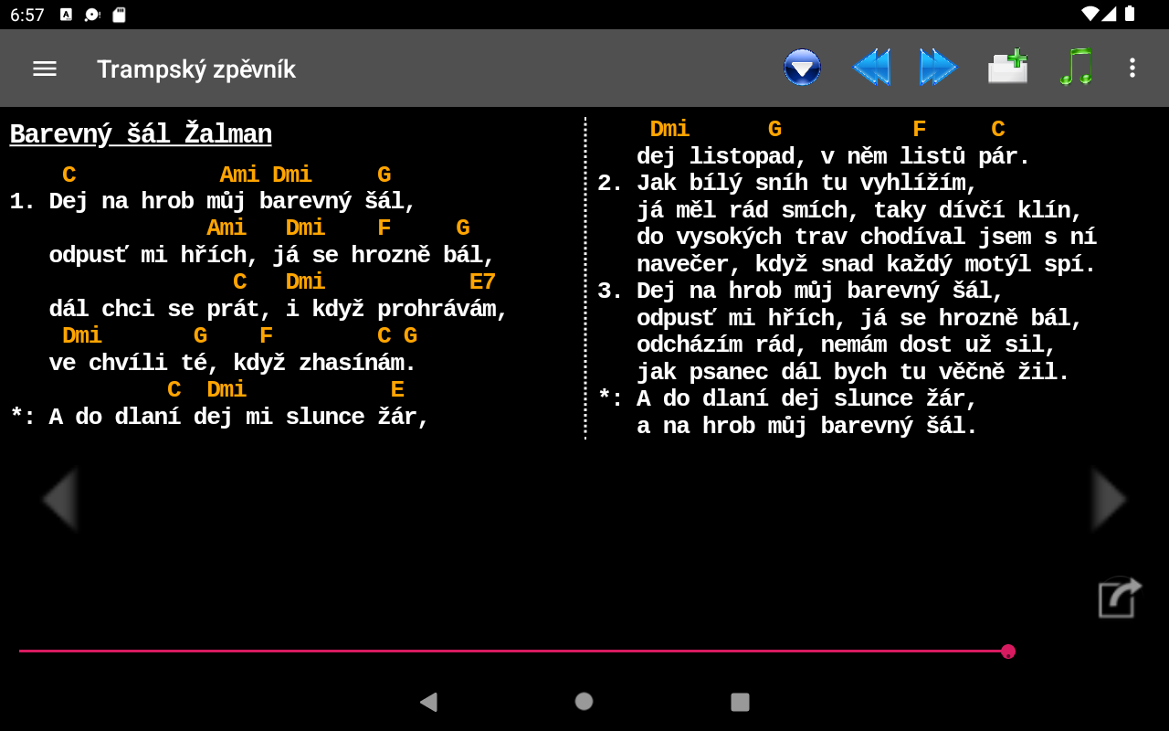Go to previous song with double-left arrows
This screenshot has height=731, width=1169.
(x=871, y=68)
